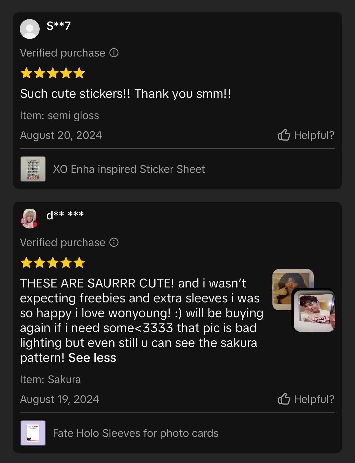Open the XO Enha inspired Sticker Sheet listing
The width and height of the screenshot is (355, 463).
click(x=129, y=169)
